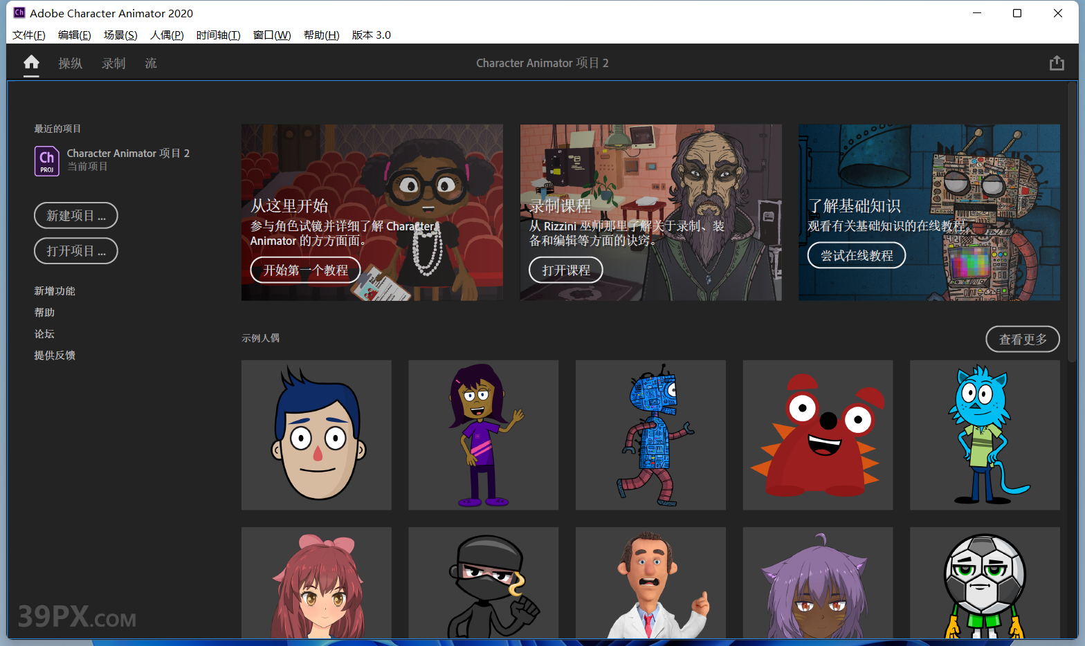Select the anime girl with pink bow puppet

(316, 583)
